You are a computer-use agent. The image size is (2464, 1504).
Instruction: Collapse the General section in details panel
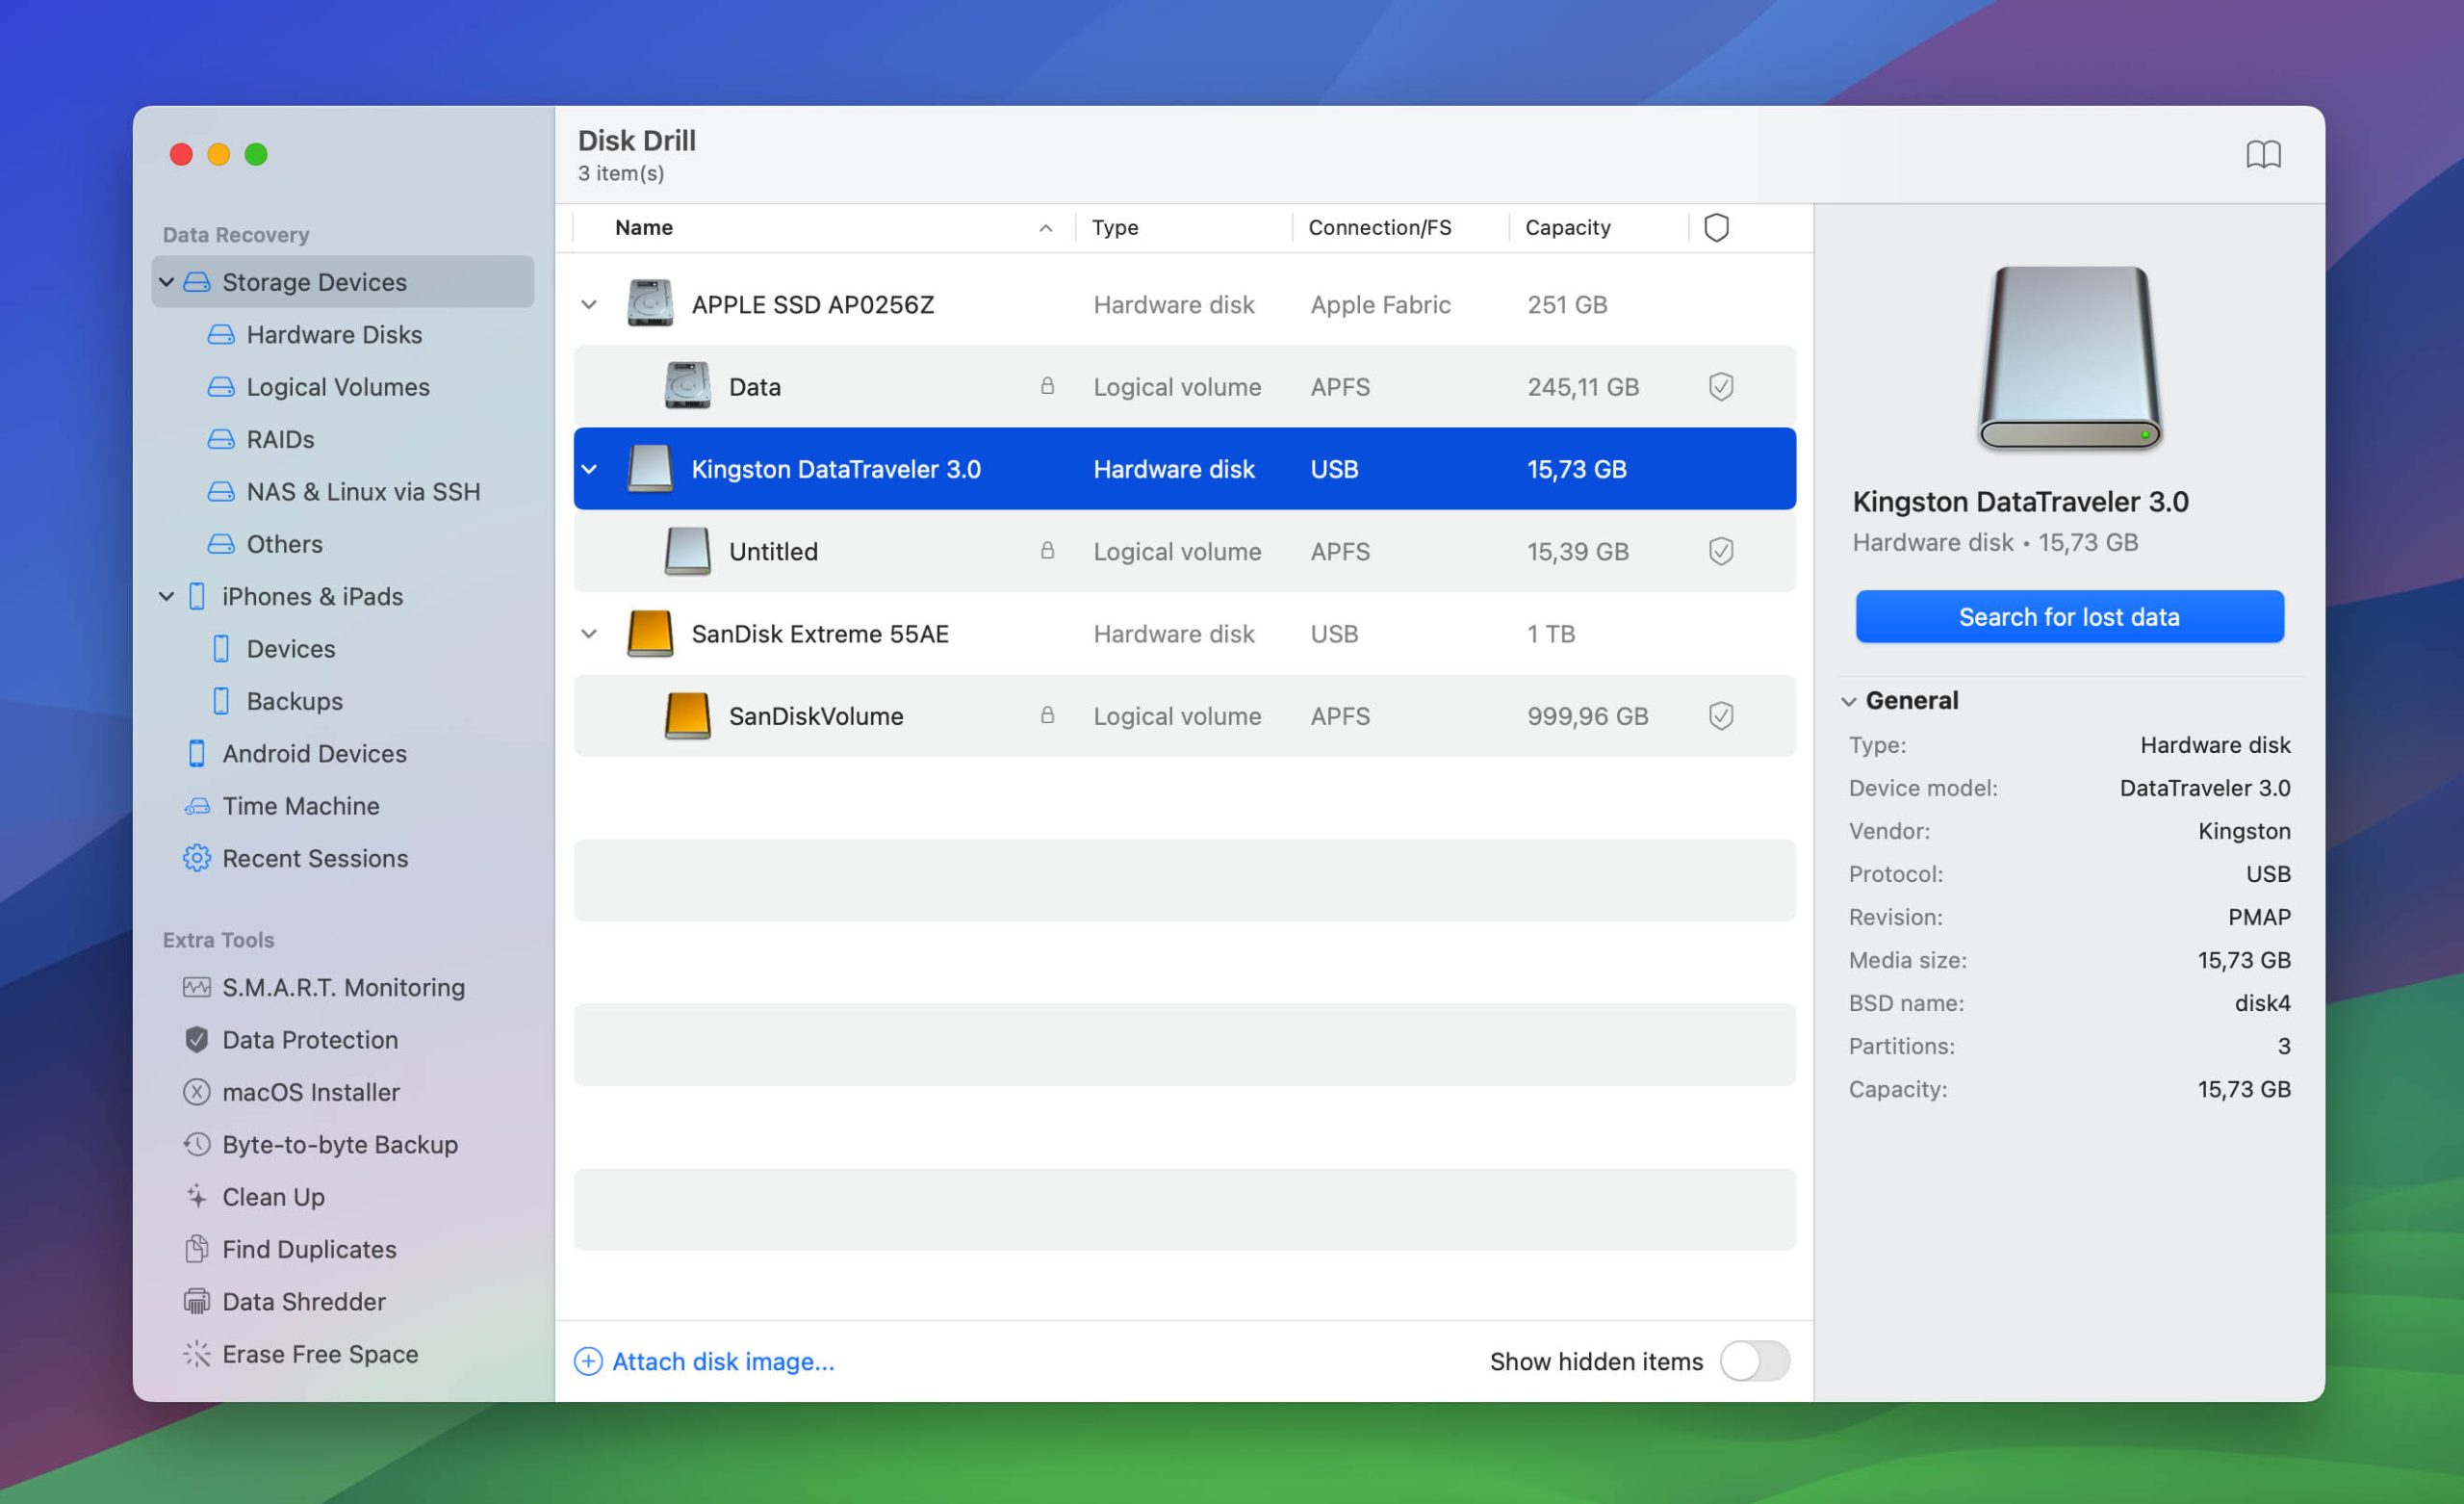pyautogui.click(x=1849, y=702)
